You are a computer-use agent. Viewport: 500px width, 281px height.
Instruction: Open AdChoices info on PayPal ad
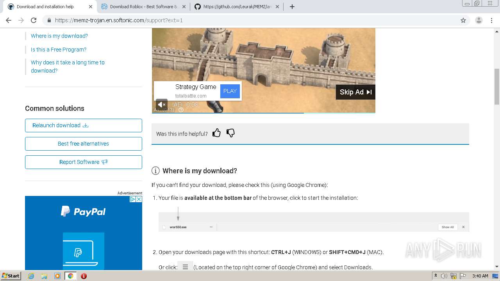coord(133,199)
